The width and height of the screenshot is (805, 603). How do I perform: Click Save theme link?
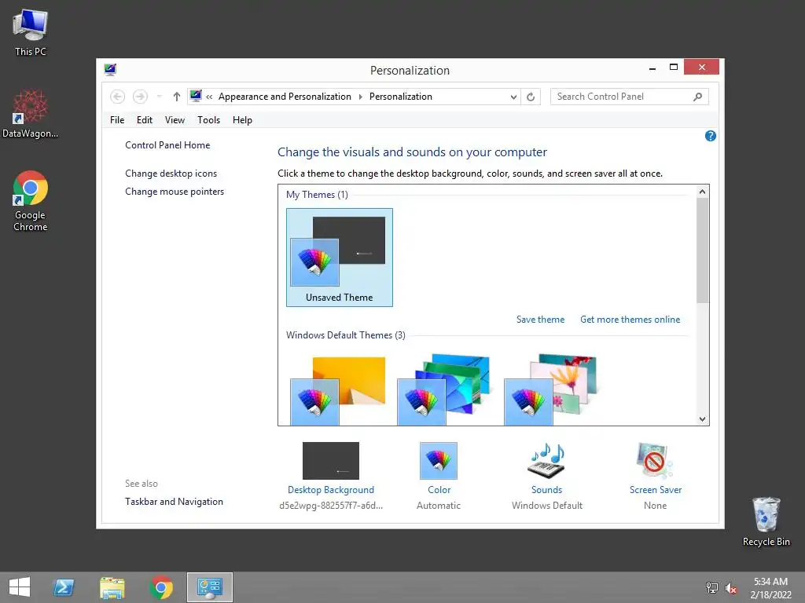coord(540,320)
